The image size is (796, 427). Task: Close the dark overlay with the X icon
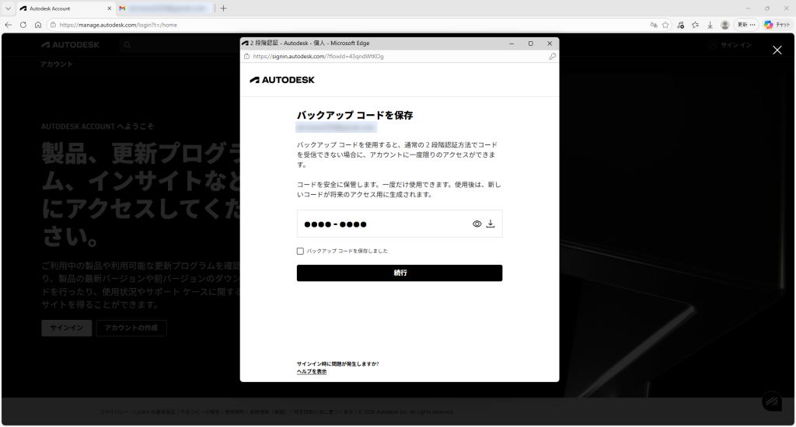click(777, 50)
